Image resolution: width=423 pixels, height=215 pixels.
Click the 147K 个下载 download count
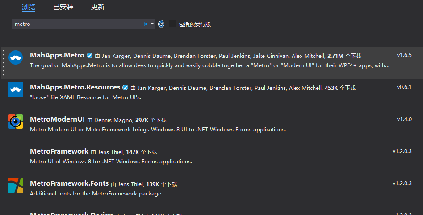point(141,152)
